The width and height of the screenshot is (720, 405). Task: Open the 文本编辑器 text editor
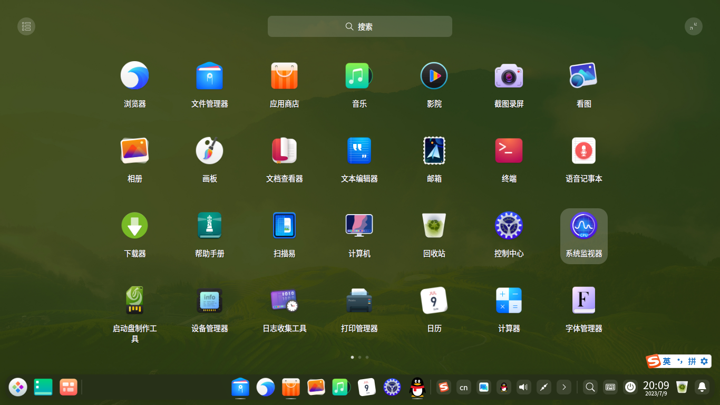tap(359, 151)
